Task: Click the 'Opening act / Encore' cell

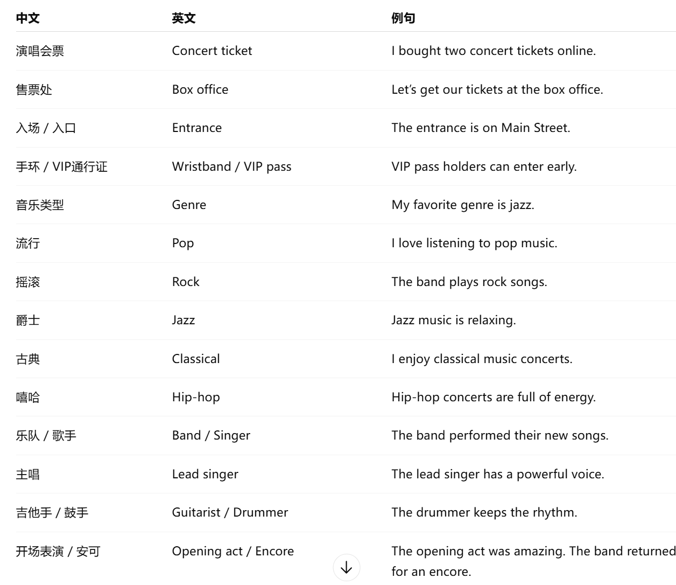Action: [233, 551]
